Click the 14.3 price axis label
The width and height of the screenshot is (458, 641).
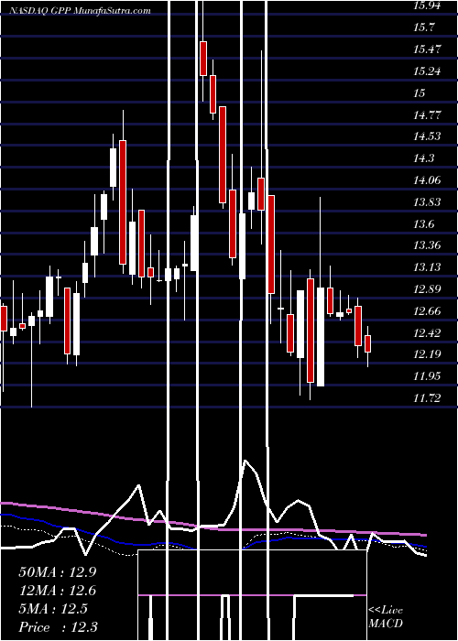coord(423,158)
